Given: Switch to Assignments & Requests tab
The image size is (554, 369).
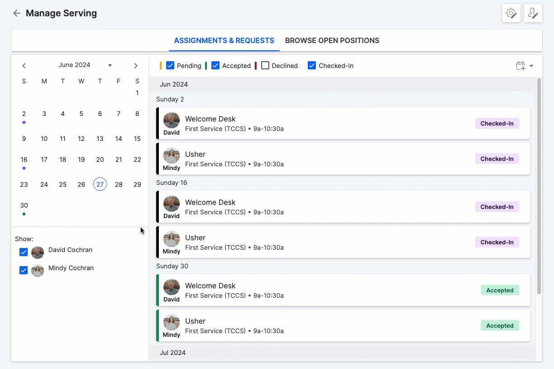Looking at the screenshot, I should click(224, 40).
